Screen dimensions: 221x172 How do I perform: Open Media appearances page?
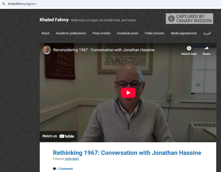(x=184, y=33)
